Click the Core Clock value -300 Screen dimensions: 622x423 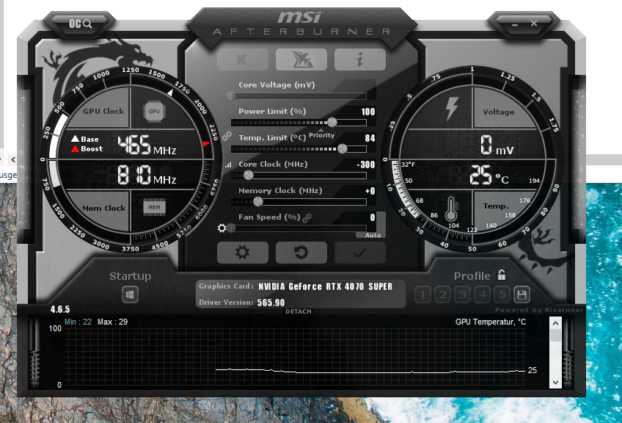click(x=366, y=164)
